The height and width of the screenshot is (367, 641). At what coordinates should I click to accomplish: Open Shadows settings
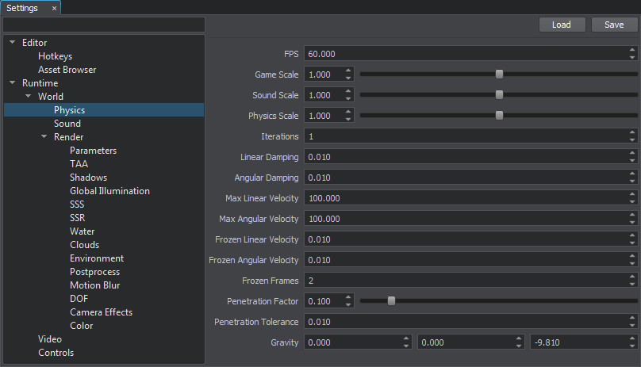click(x=88, y=178)
